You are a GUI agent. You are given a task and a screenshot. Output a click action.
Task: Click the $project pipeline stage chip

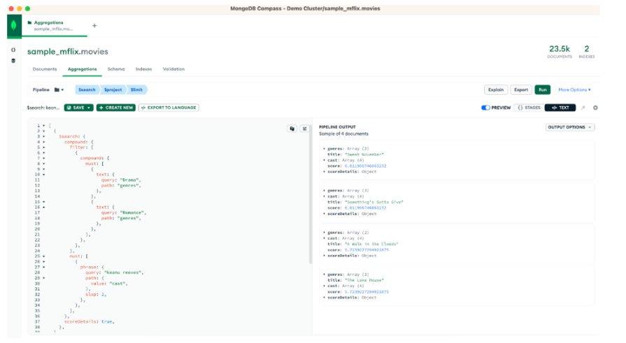tap(113, 89)
